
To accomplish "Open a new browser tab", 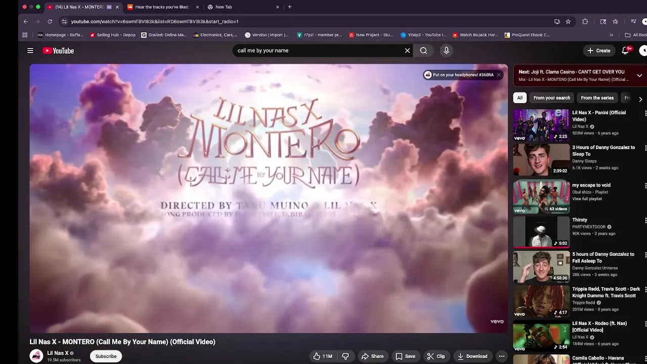I will (290, 7).
